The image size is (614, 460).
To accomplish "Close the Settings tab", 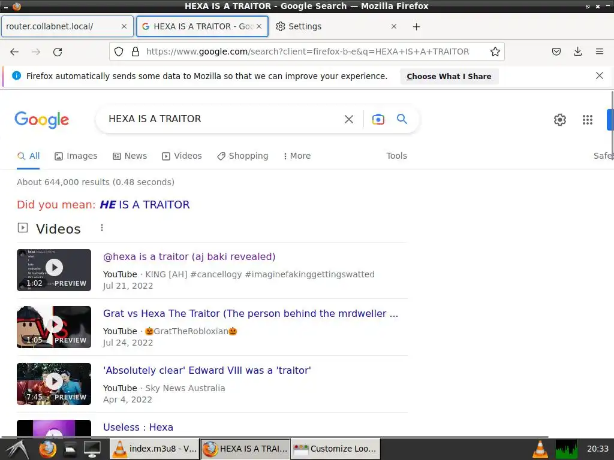I will coord(394,26).
